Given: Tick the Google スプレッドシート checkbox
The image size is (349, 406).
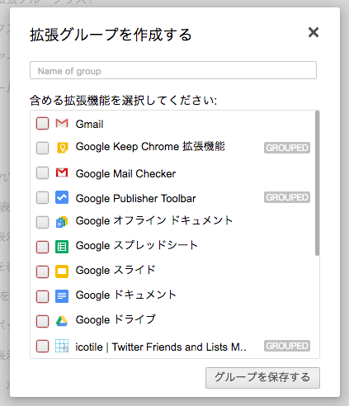Looking at the screenshot, I should pos(42,247).
